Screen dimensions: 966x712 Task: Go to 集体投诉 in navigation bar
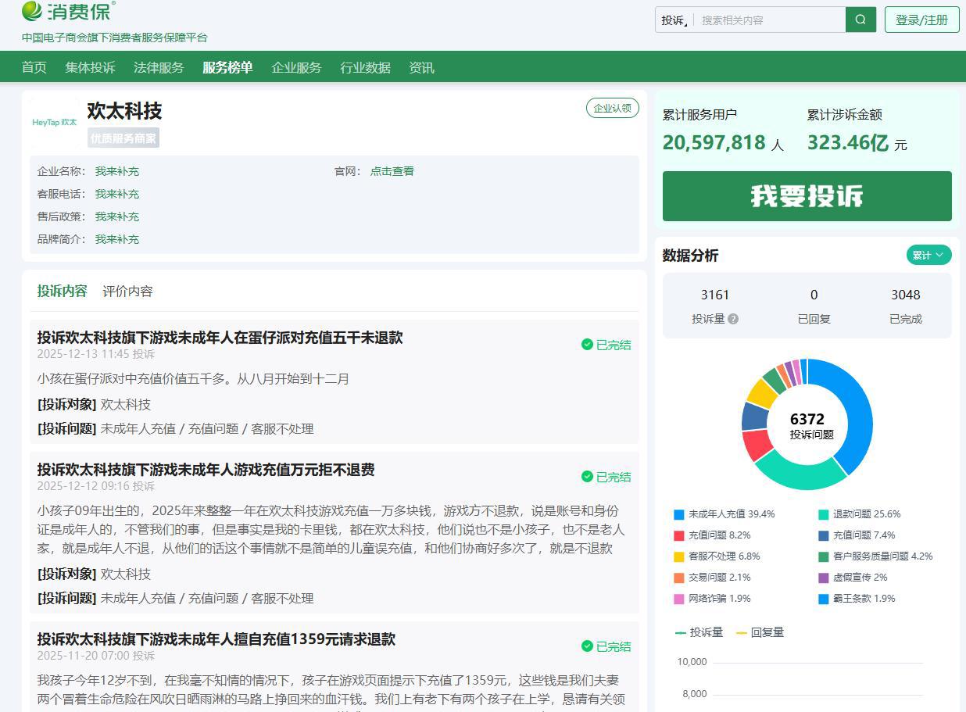(x=90, y=67)
